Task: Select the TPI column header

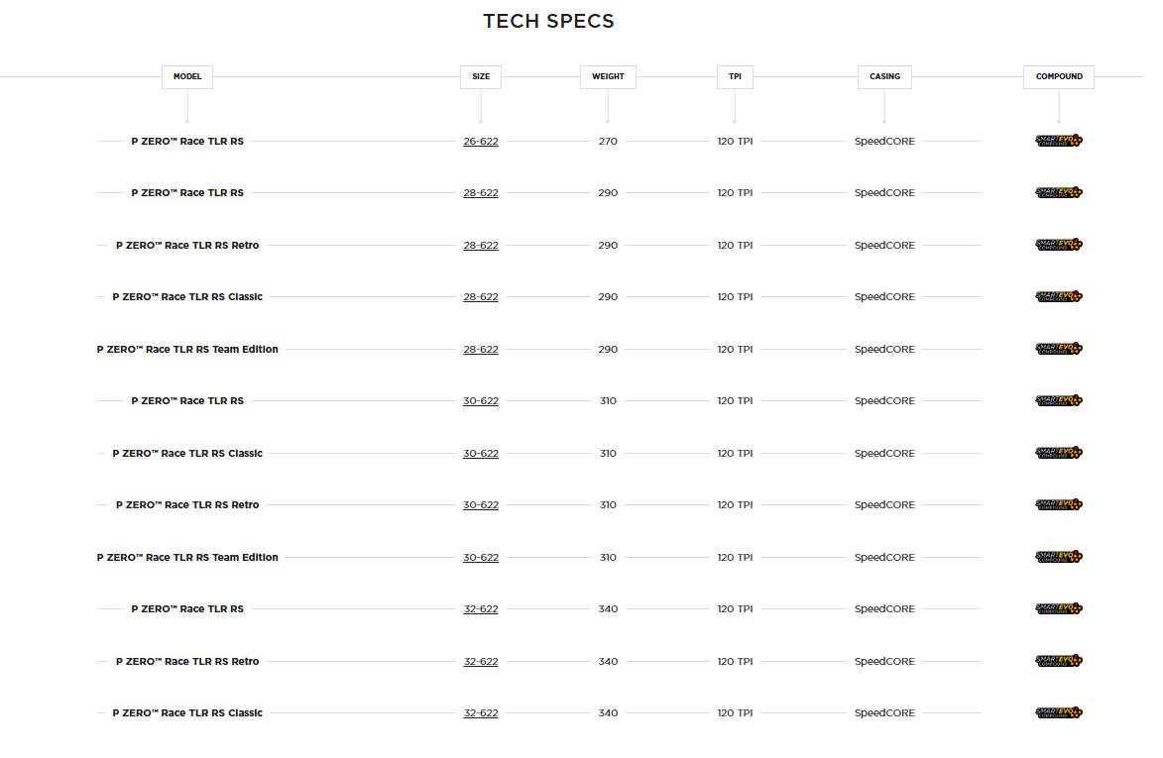Action: pyautogui.click(x=735, y=76)
